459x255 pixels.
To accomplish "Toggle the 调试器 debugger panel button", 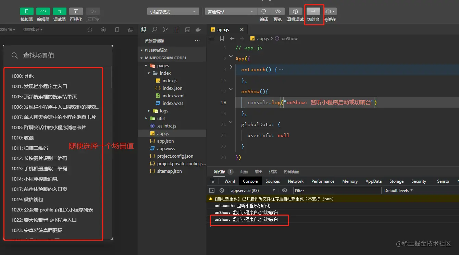I will click(60, 12).
